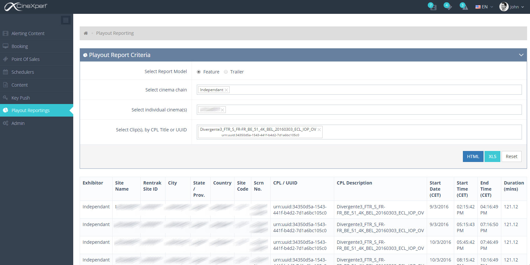Select the Trailer report model

tap(226, 72)
